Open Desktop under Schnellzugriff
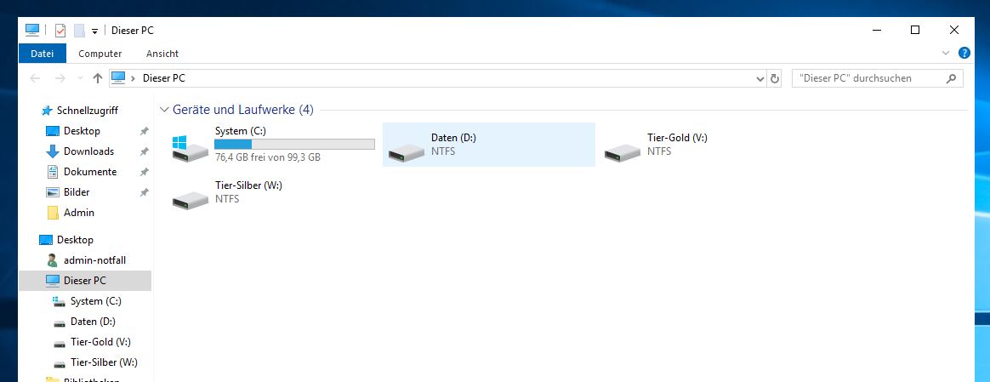This screenshot has height=382, width=990. pos(82,131)
